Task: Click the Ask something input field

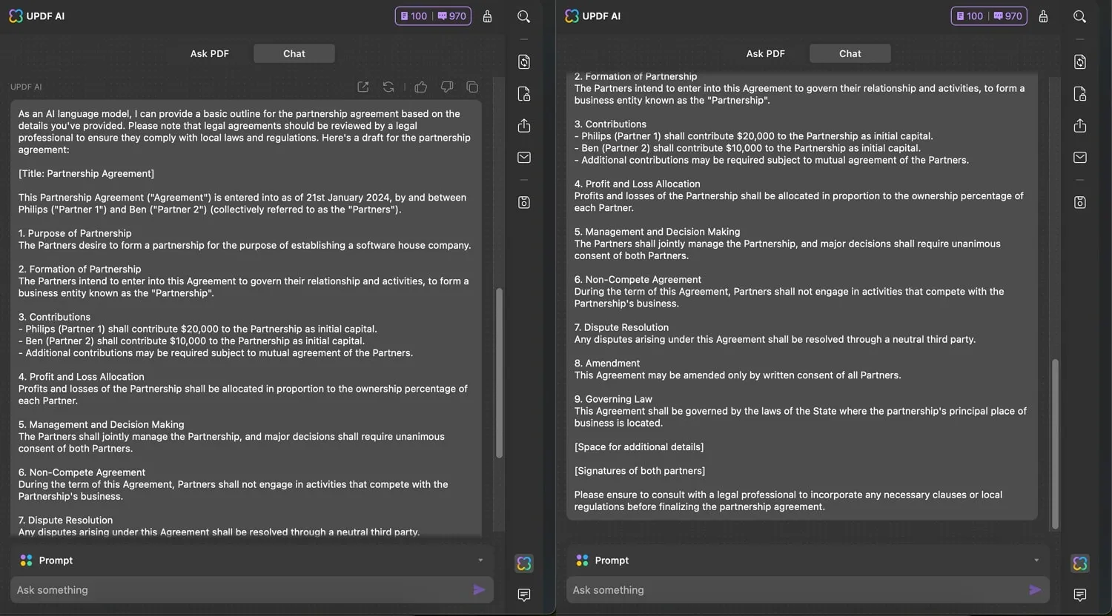Action: coord(222,589)
